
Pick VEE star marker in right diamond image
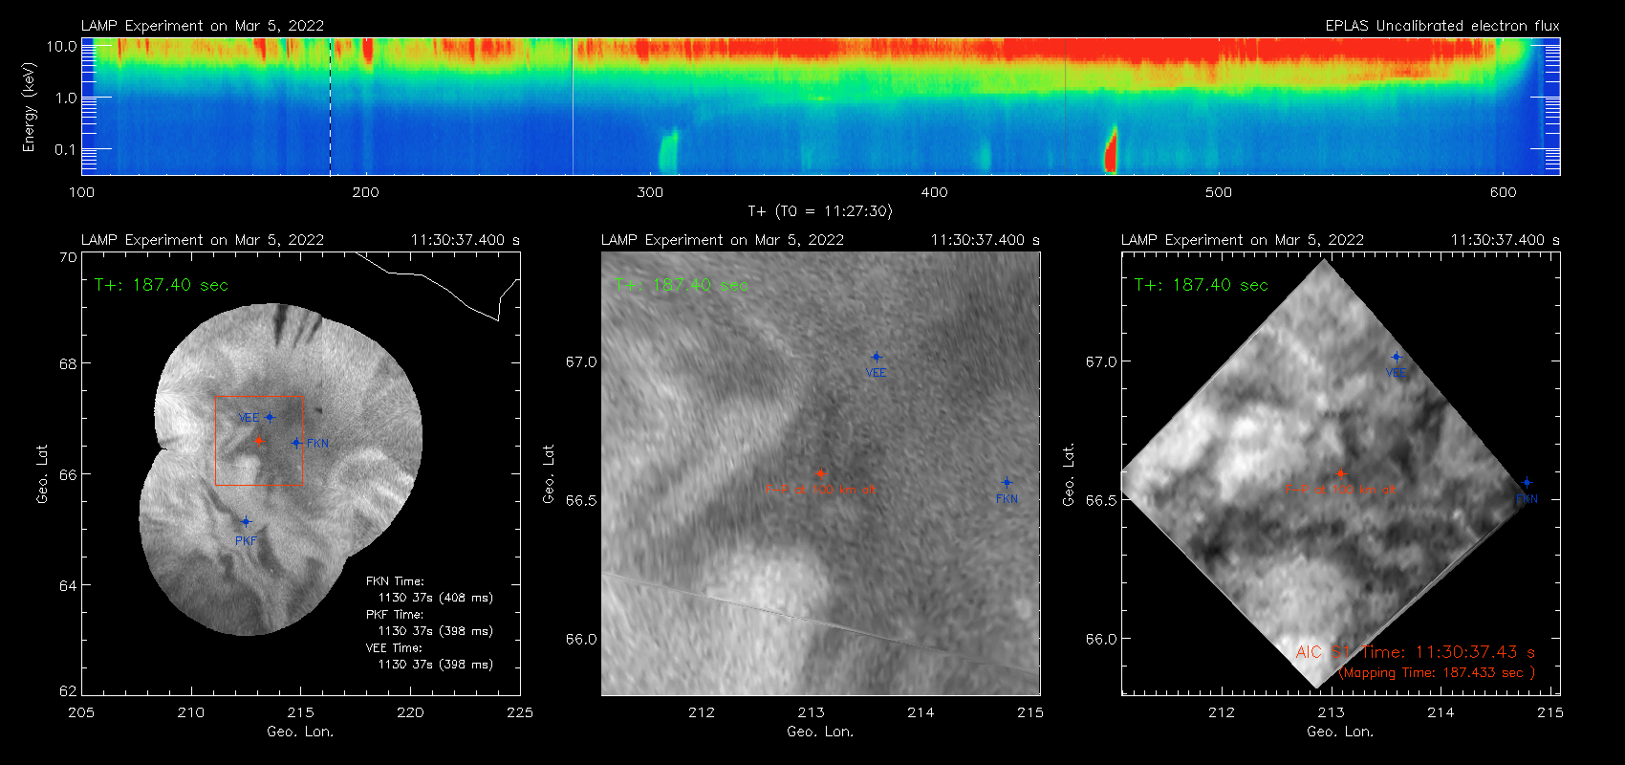pos(1396,357)
